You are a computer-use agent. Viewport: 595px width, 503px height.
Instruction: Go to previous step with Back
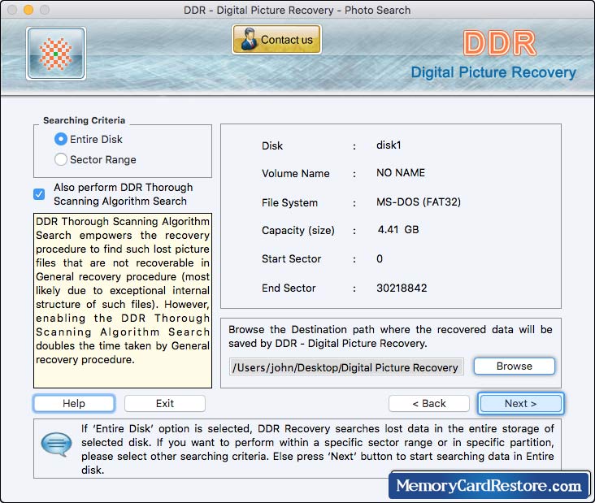[x=429, y=403]
